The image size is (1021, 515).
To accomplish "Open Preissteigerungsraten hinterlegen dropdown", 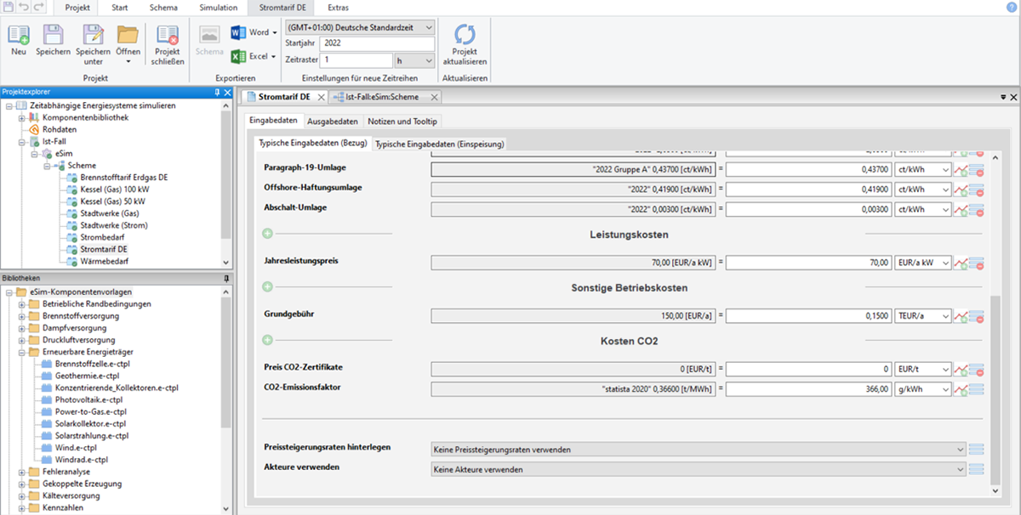I will [x=699, y=449].
